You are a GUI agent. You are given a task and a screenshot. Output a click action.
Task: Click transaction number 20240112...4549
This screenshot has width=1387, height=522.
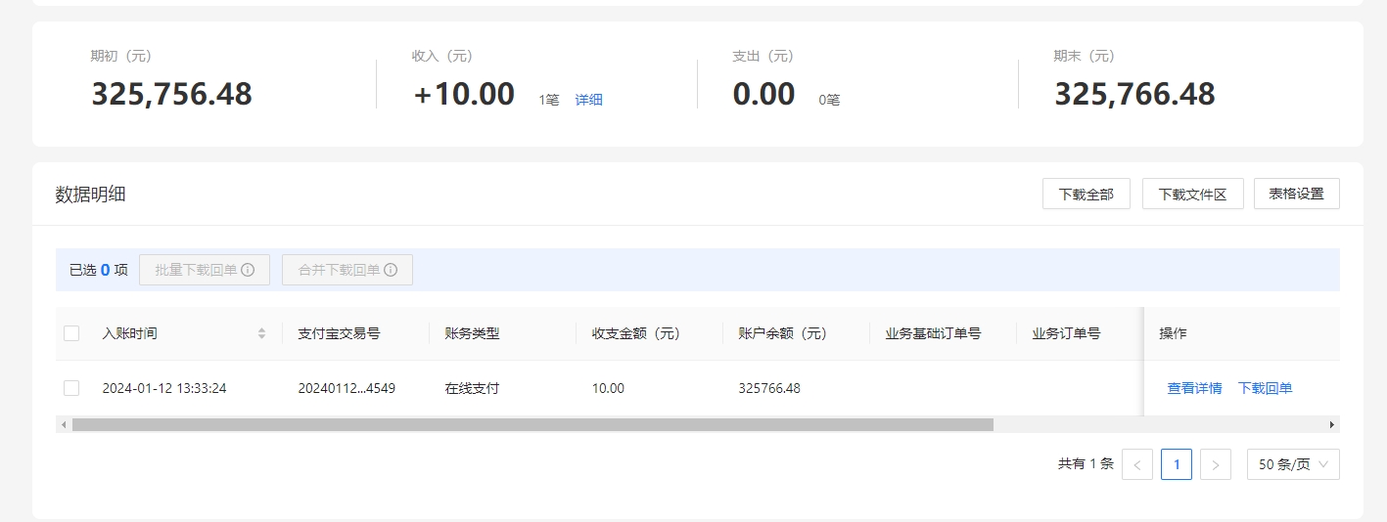coord(347,388)
